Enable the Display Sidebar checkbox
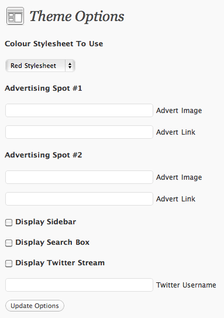224x318 pixels. (9, 223)
